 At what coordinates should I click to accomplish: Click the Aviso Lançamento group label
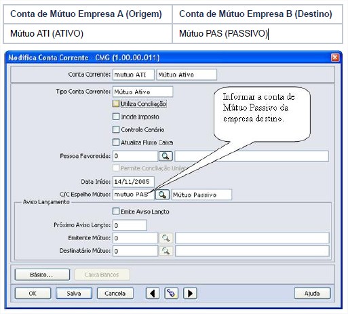(x=46, y=202)
